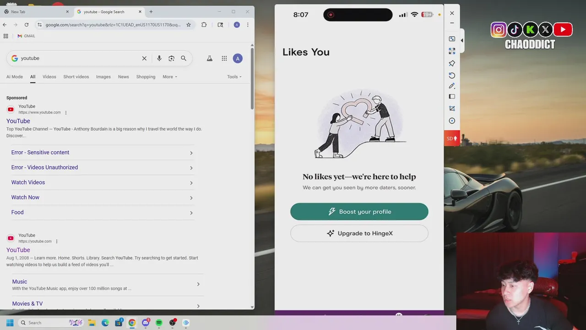Expand Error - Videos Unauthorized sitelink

coord(102,167)
